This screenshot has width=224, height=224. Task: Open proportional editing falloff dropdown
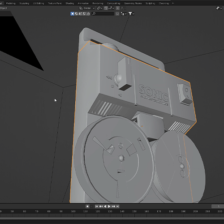click(x=123, y=8)
